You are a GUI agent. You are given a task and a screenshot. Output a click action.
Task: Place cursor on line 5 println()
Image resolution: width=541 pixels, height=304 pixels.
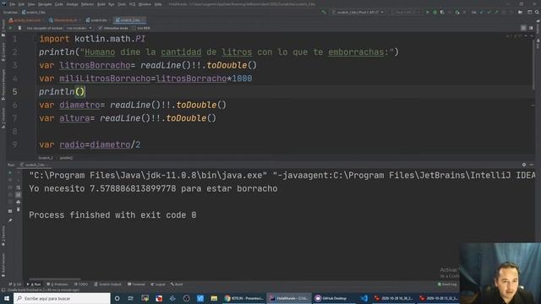click(62, 92)
